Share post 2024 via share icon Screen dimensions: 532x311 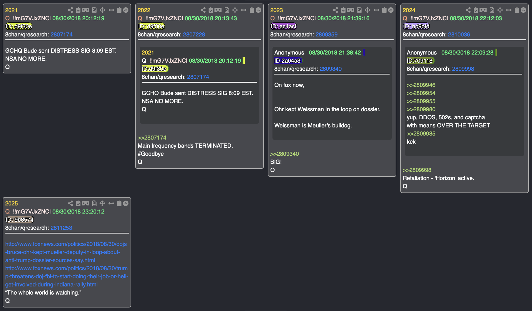[468, 10]
